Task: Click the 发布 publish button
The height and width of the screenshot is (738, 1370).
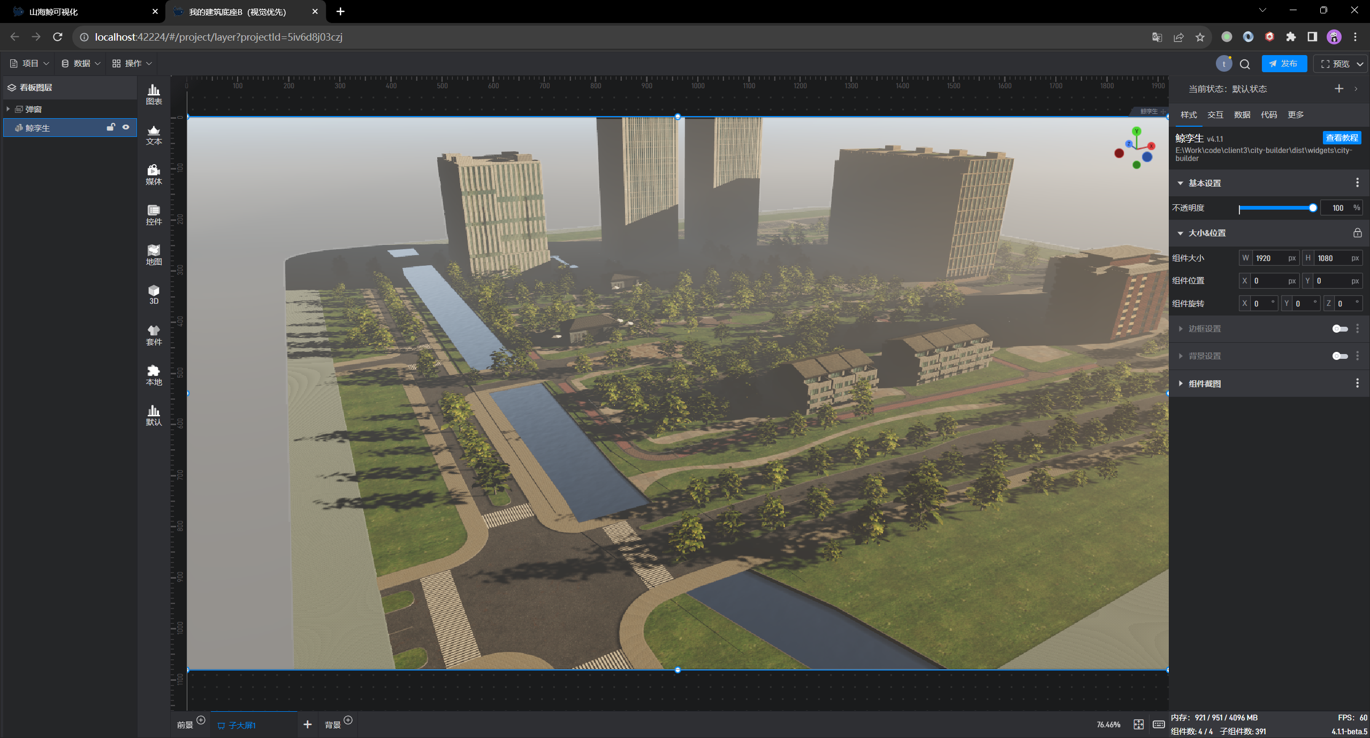Action: (x=1284, y=64)
